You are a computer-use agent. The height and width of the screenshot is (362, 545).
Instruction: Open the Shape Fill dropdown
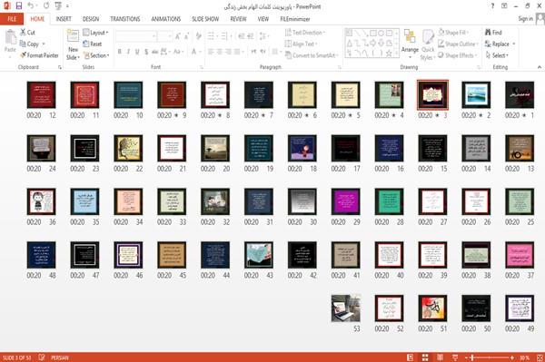tap(453, 33)
